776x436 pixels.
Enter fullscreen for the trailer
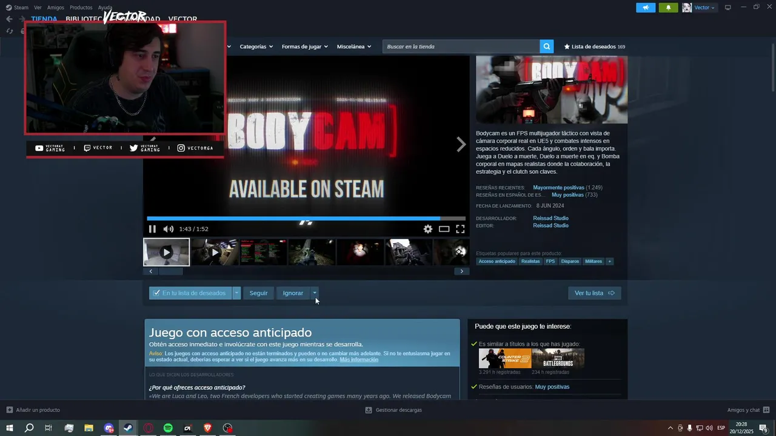(x=460, y=229)
